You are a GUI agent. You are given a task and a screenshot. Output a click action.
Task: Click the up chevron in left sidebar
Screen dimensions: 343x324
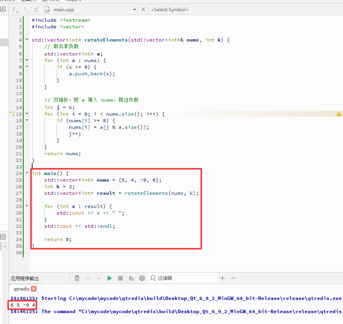click(5, 247)
